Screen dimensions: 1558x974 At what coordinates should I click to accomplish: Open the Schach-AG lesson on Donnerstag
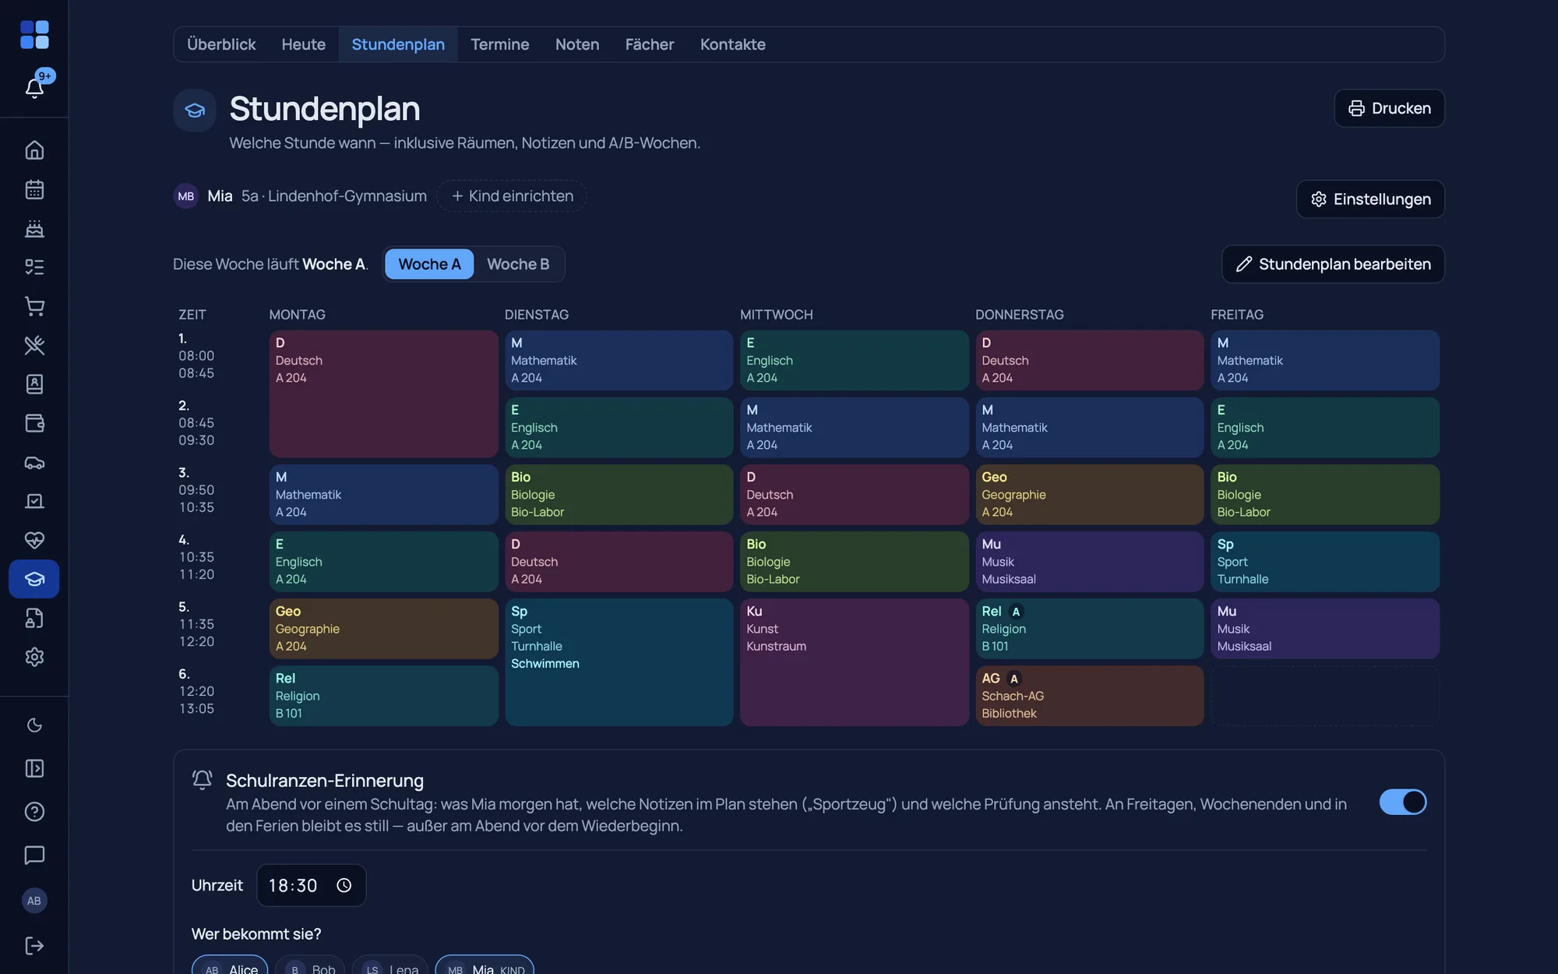click(1089, 696)
